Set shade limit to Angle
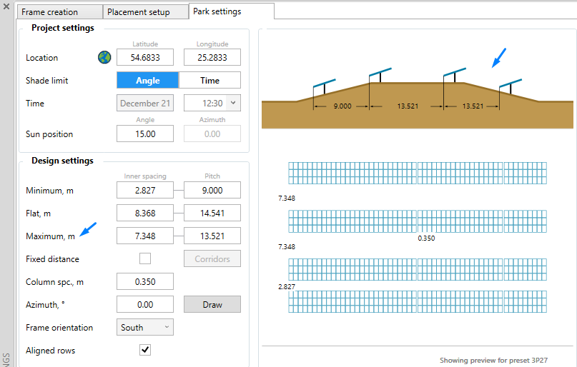This screenshot has width=577, height=367. pyautogui.click(x=147, y=81)
